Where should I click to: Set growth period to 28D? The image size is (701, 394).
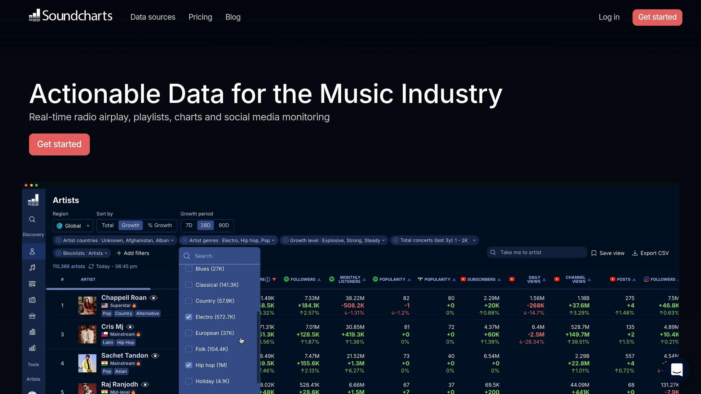pos(205,225)
